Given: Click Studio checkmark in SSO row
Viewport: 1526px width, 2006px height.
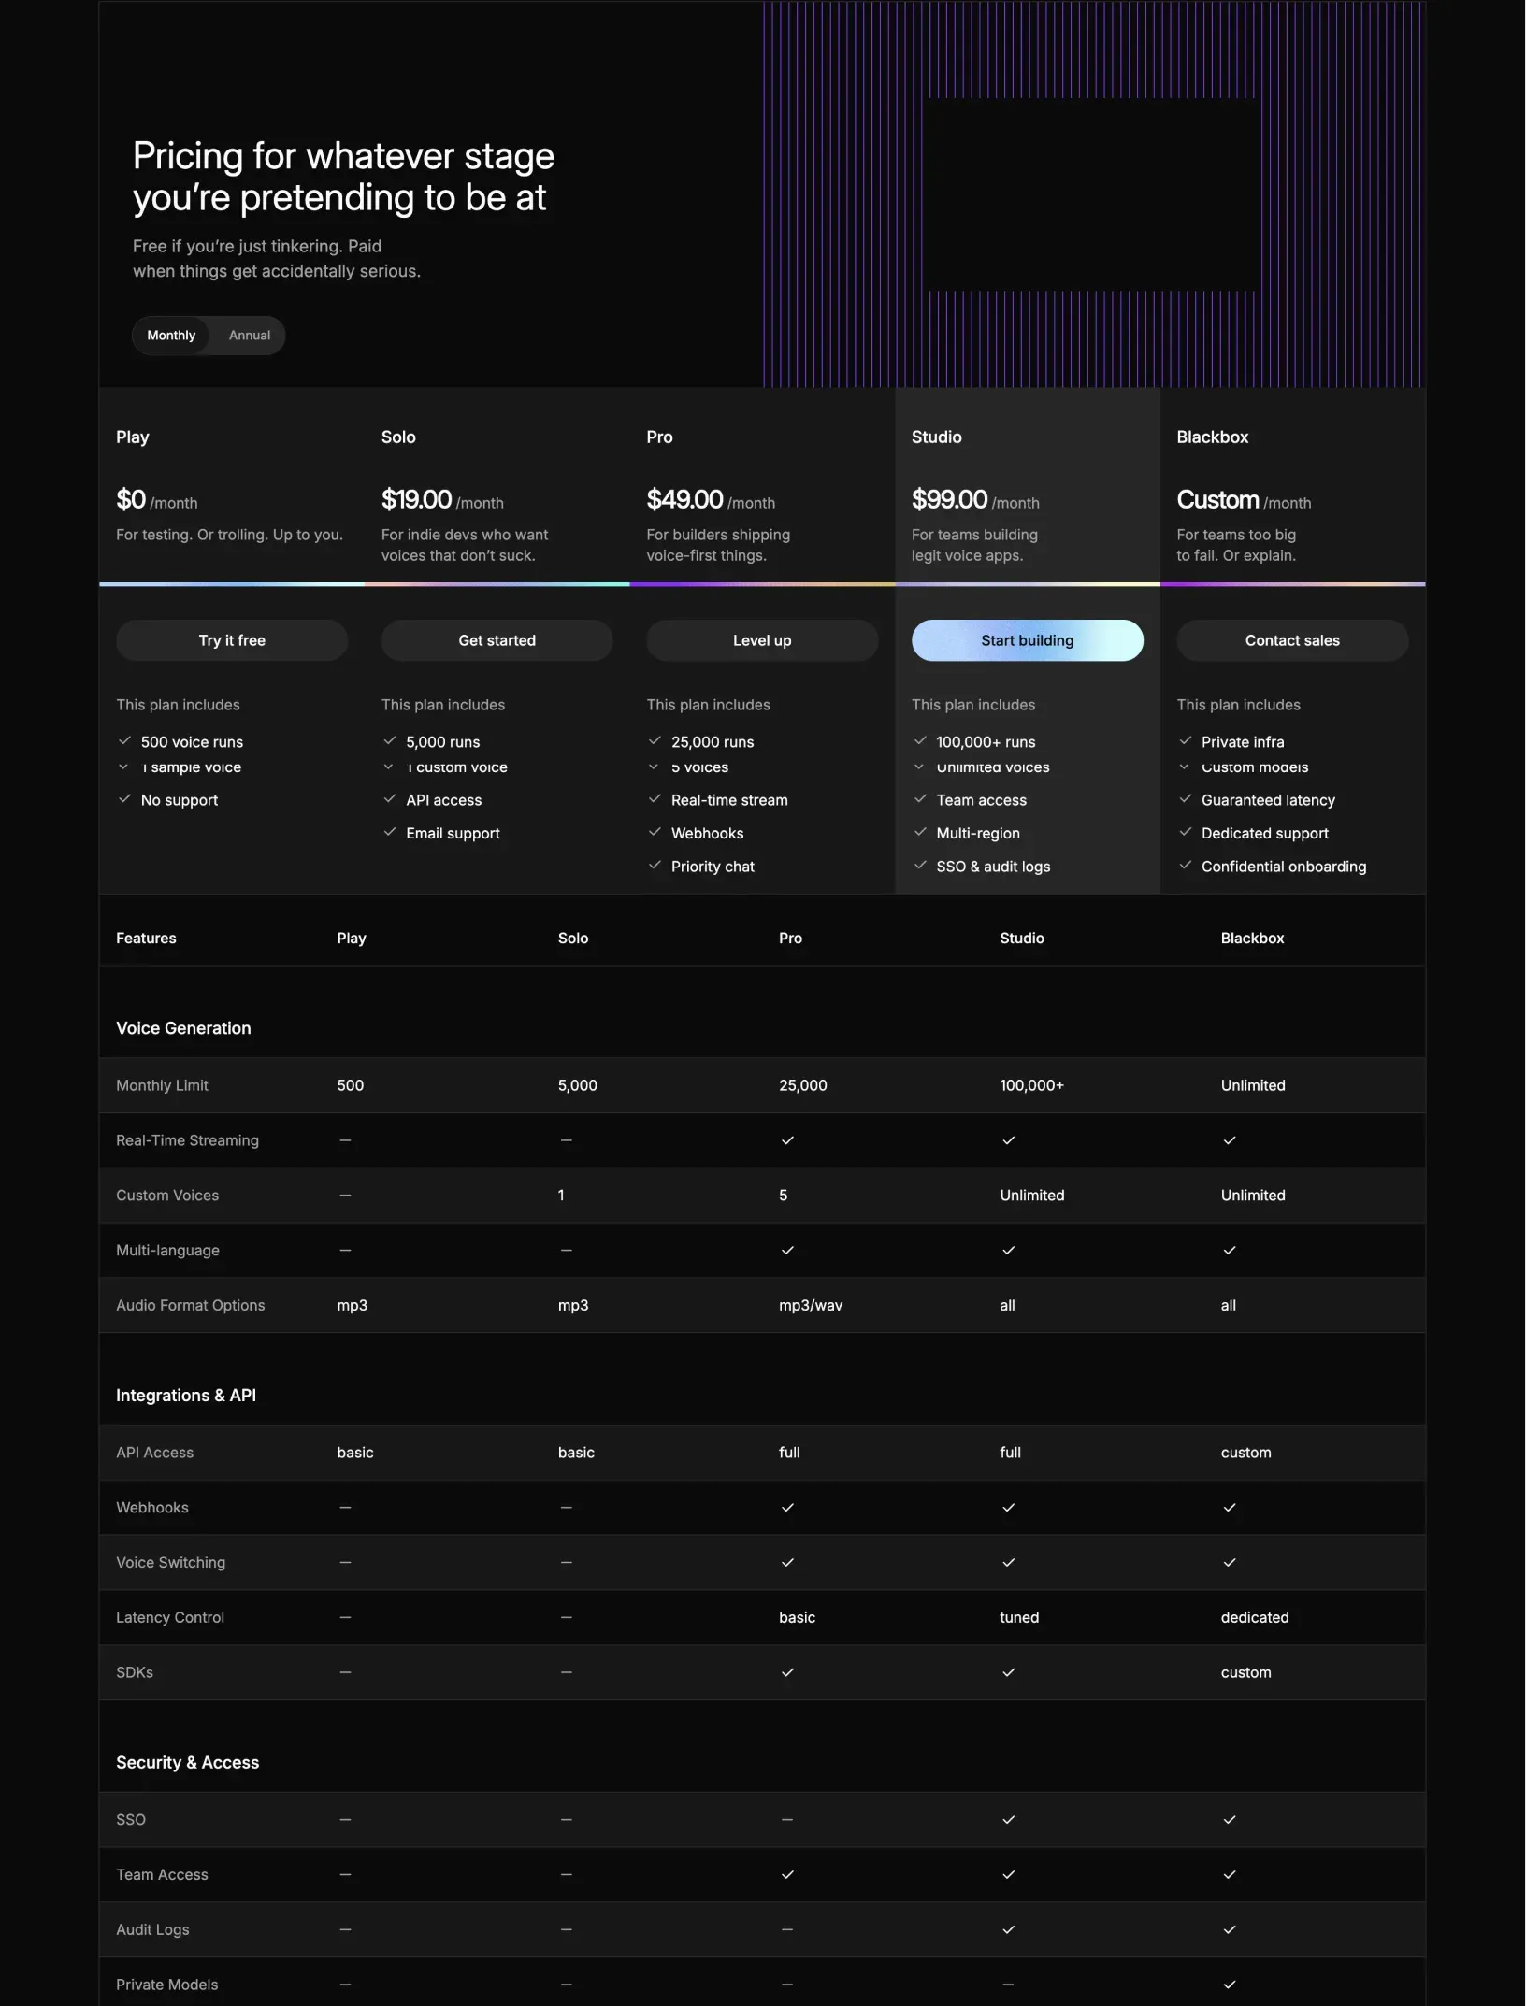Looking at the screenshot, I should (x=1008, y=1820).
